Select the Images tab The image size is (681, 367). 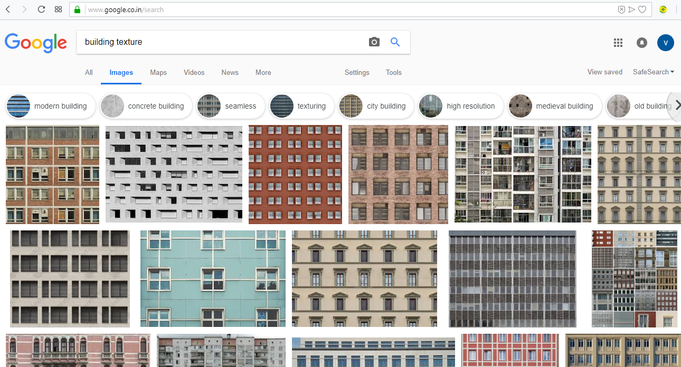coord(121,73)
